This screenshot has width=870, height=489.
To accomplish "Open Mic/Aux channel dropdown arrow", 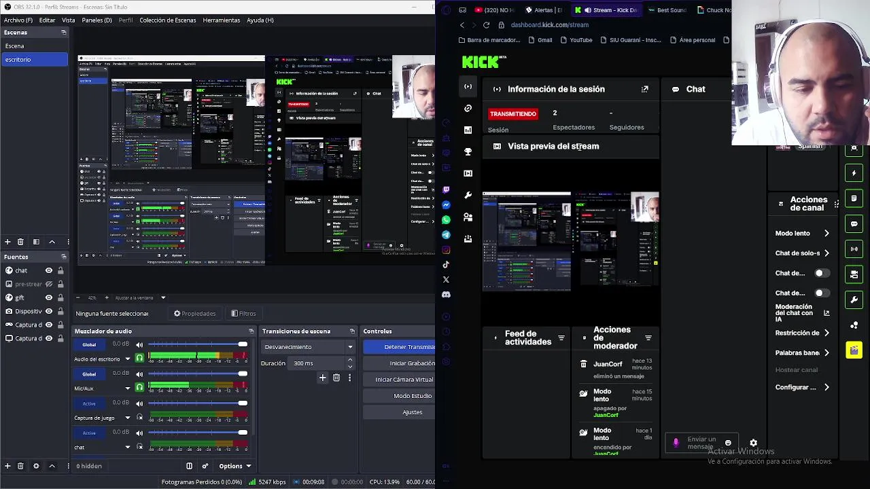I will pyautogui.click(x=127, y=388).
